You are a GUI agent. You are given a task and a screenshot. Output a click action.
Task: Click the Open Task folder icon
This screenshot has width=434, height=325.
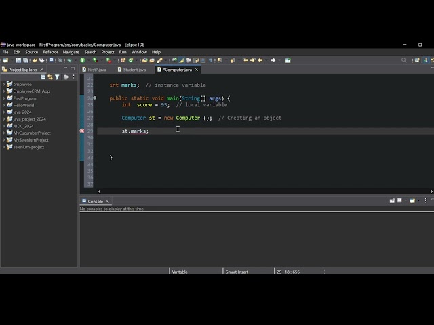coord(152,60)
